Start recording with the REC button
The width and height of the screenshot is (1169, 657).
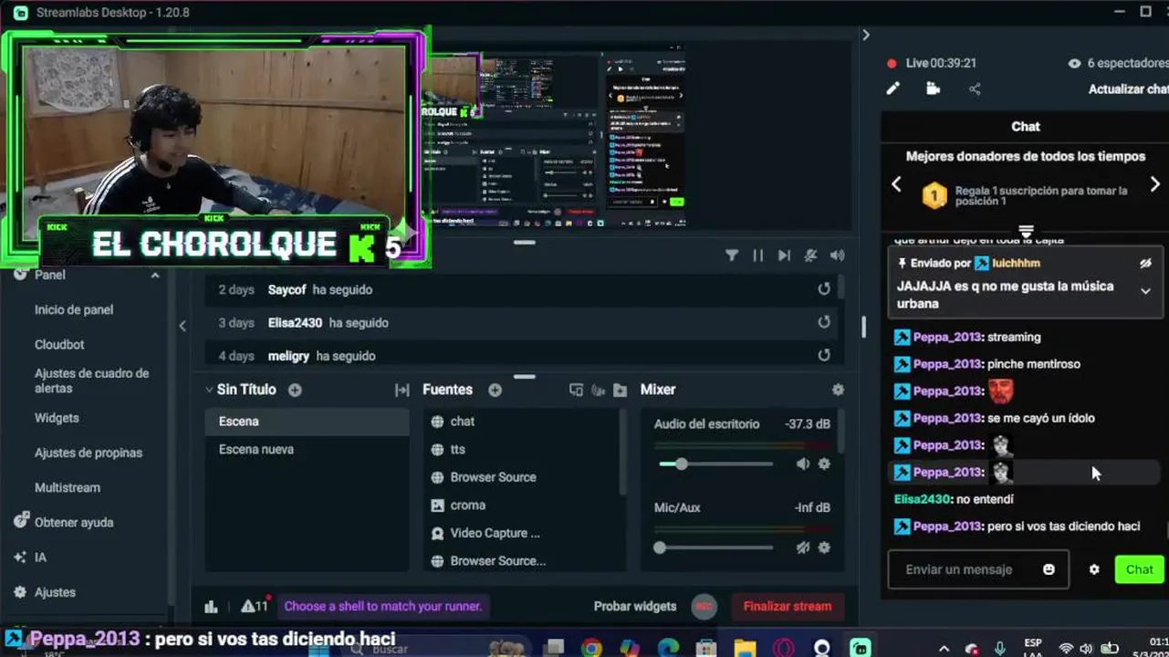coord(704,606)
